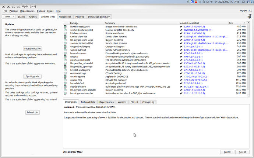Click update status icon for samba-python3
The width and height of the screenshot is (254, 158).
[x=65, y=50]
